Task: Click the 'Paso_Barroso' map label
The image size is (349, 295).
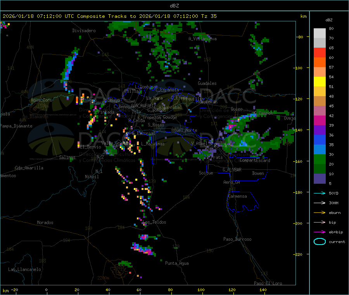Action: pos(237,240)
